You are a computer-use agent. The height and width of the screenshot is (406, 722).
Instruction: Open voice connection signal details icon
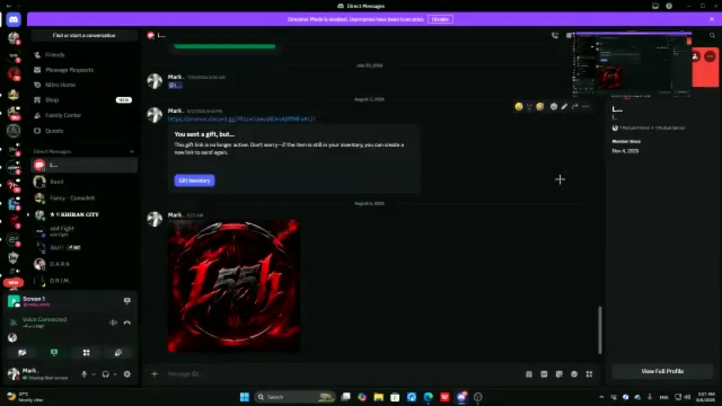coord(14,323)
